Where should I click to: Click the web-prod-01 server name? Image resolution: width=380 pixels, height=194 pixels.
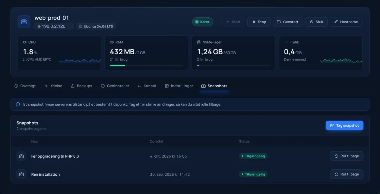click(x=52, y=18)
